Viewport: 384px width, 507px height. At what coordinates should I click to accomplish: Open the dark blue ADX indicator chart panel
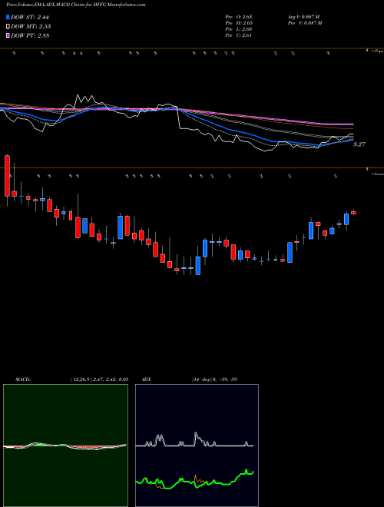click(x=197, y=446)
